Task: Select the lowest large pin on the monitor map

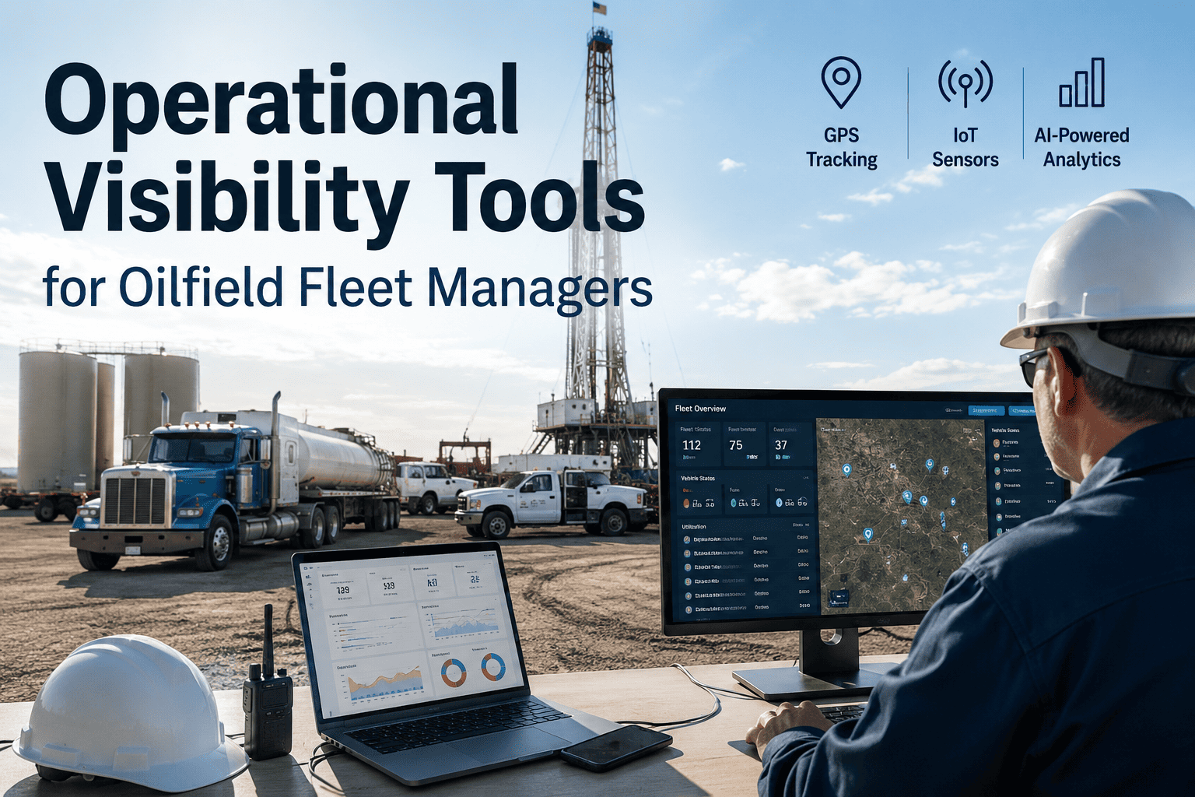Action: point(868,535)
